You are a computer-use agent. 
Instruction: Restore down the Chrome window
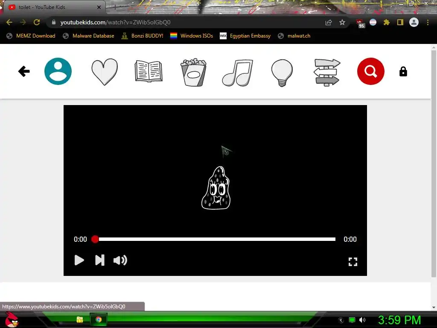(x=411, y=4)
